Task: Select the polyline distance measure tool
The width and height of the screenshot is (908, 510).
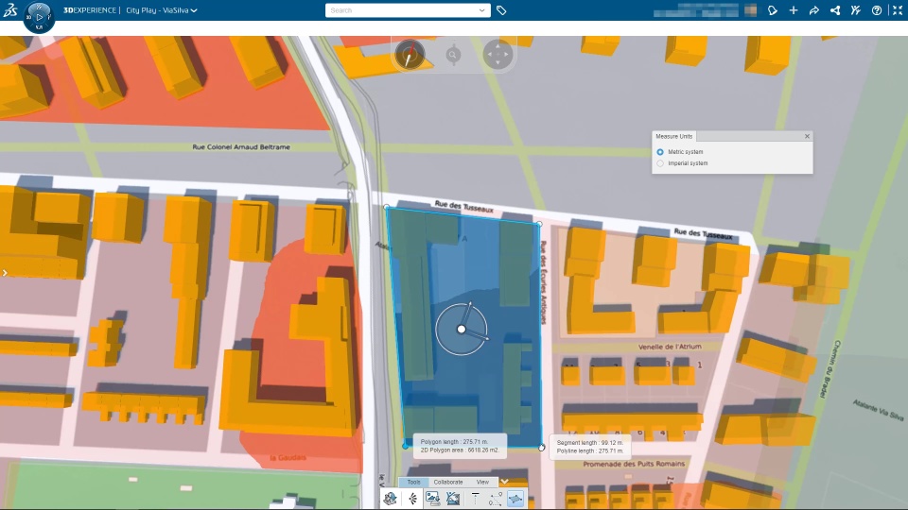Action: click(495, 498)
